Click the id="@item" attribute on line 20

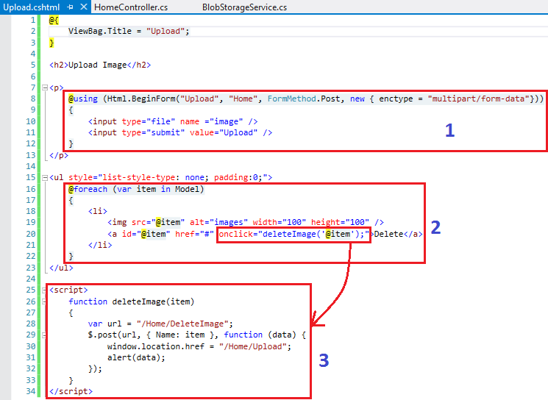(x=146, y=234)
